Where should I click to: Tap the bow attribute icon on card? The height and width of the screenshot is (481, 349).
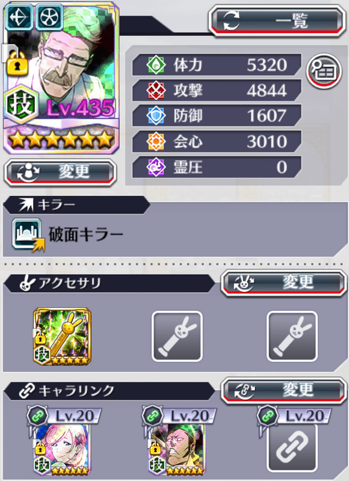19,17
